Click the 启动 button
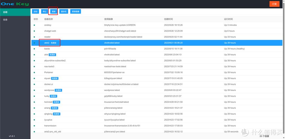285x139 pixels. [35, 11]
